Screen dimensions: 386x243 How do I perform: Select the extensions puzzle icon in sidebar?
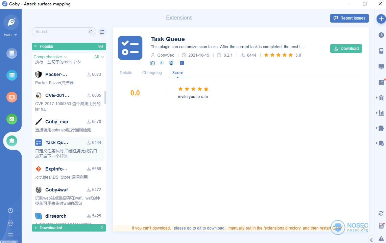pyautogui.click(x=11, y=141)
